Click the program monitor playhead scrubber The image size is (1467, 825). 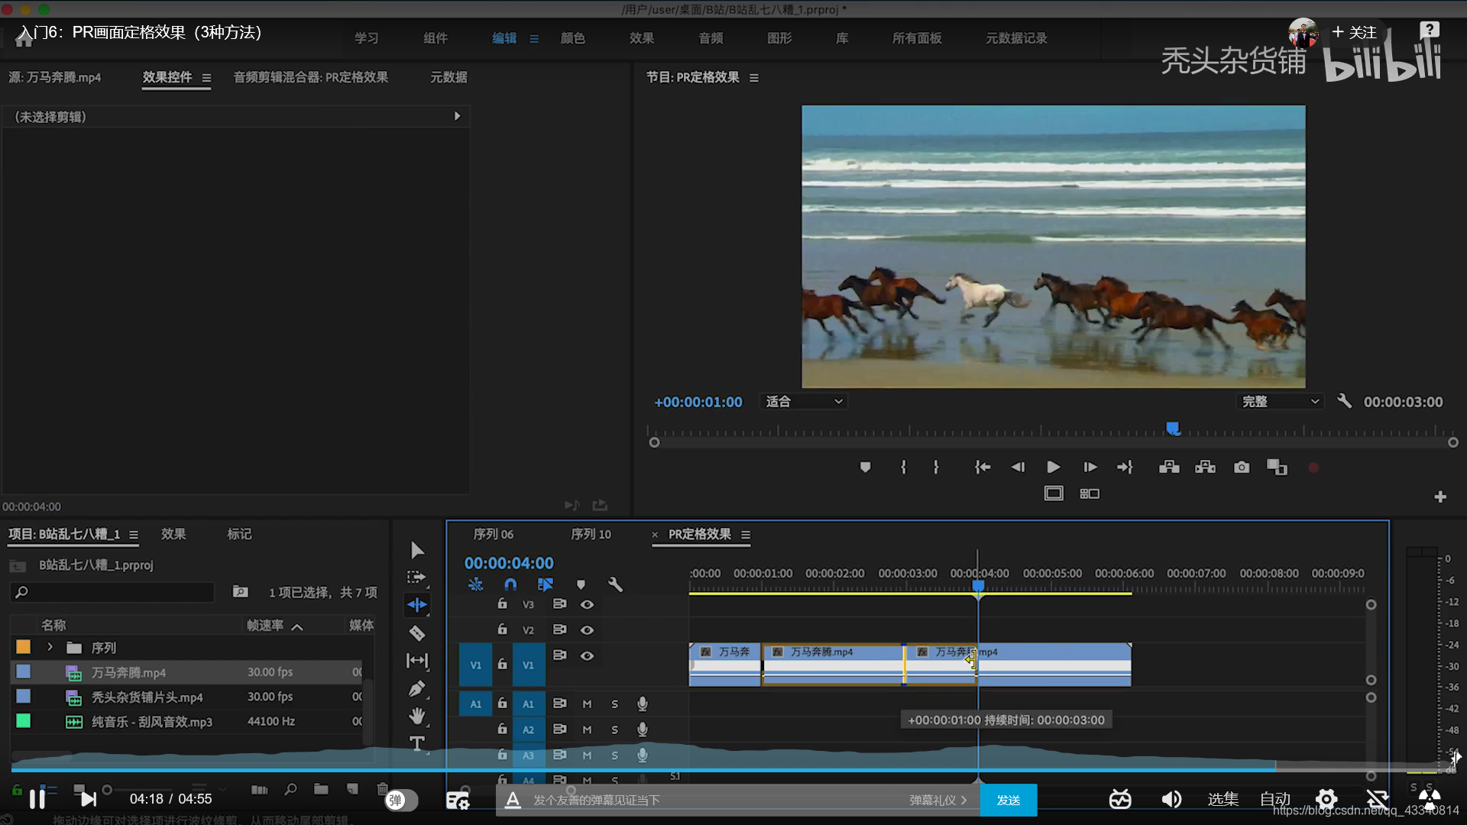coord(1173,429)
